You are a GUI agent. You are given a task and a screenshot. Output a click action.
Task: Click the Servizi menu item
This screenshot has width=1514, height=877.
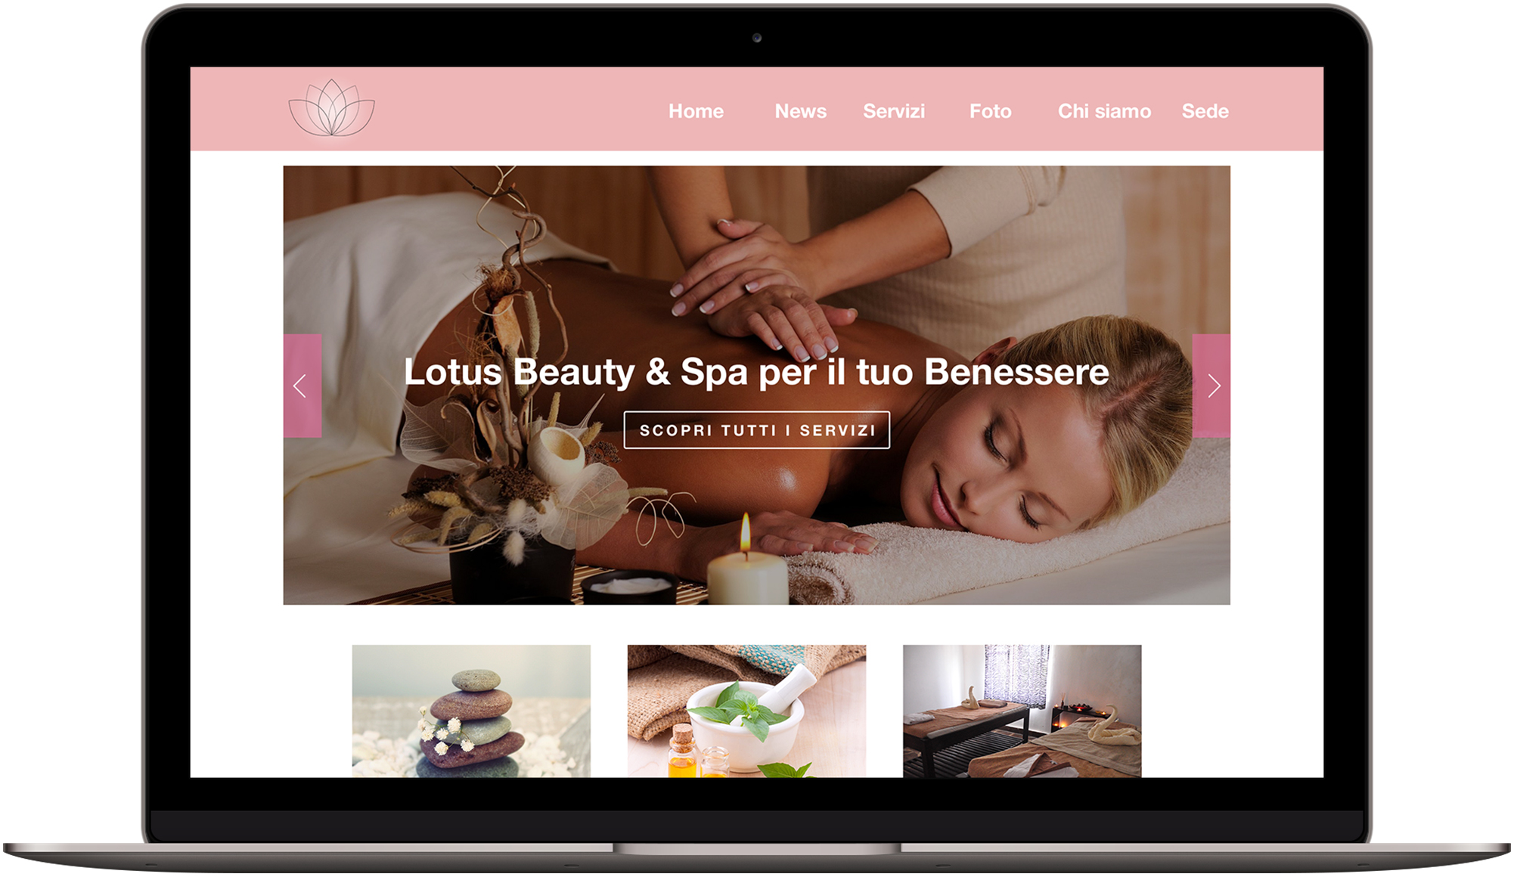click(892, 112)
